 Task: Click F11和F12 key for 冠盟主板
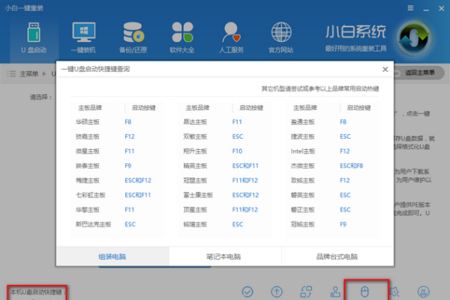click(x=245, y=180)
